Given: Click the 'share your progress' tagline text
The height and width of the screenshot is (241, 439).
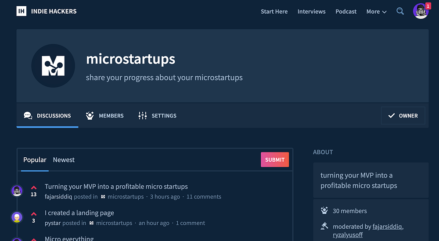Looking at the screenshot, I should [x=164, y=78].
